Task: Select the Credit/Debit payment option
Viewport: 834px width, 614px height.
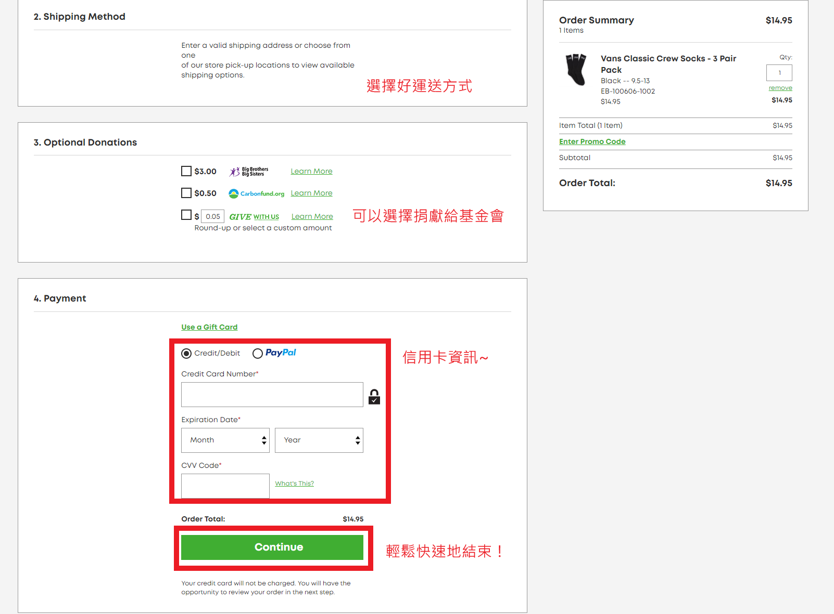Action: 186,354
